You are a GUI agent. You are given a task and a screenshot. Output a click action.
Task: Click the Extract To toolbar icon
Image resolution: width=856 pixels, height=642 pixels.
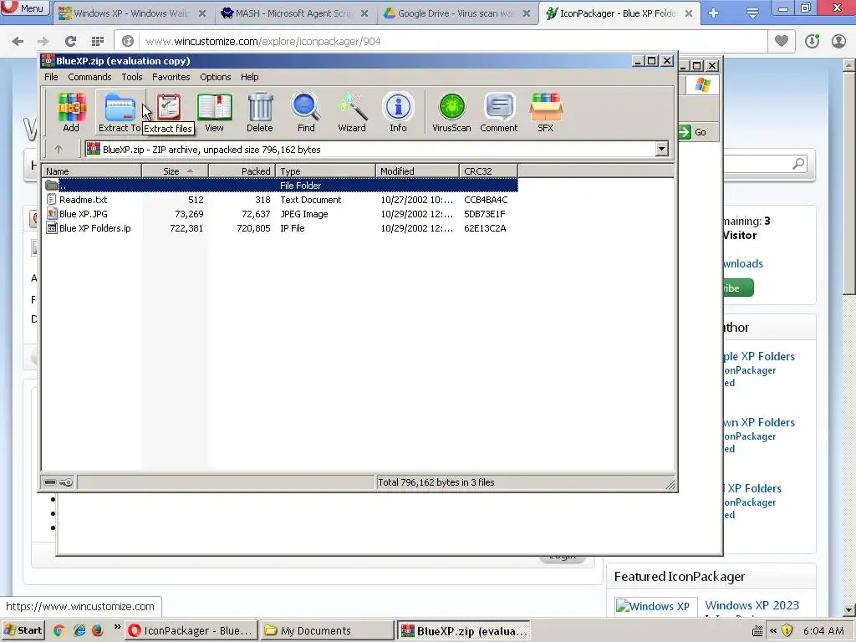click(x=120, y=112)
